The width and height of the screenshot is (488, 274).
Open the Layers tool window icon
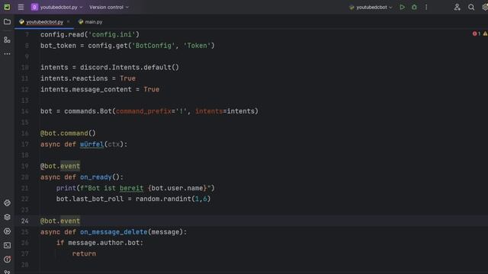pyautogui.click(x=7, y=217)
